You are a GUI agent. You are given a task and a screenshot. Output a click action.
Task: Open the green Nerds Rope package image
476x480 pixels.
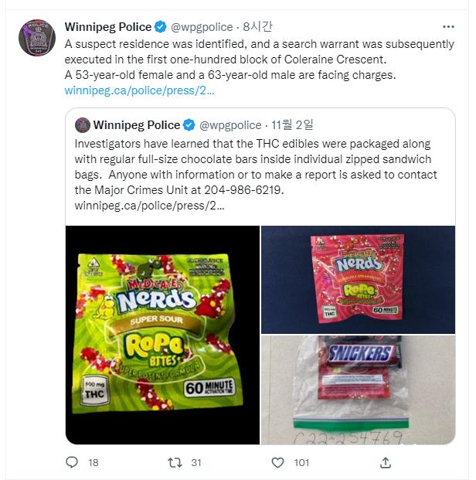162,335
